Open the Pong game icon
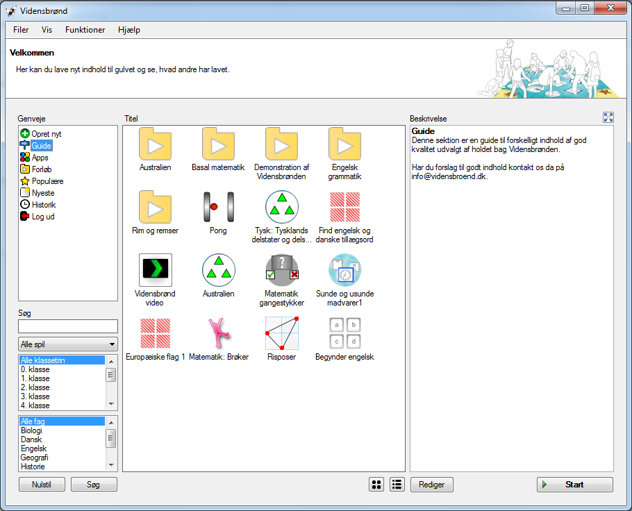This screenshot has height=511, width=632. [x=218, y=207]
